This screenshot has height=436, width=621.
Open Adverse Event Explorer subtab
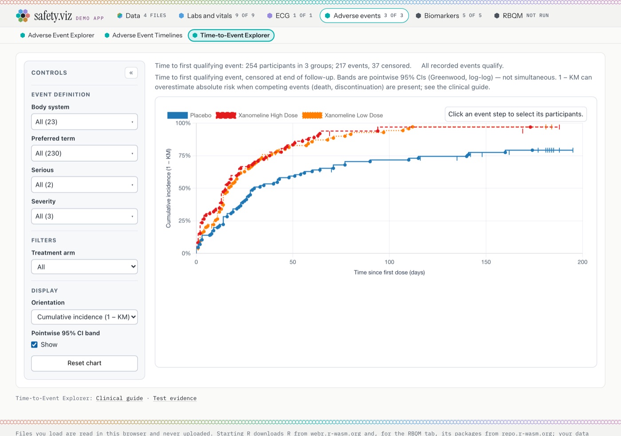[57, 35]
